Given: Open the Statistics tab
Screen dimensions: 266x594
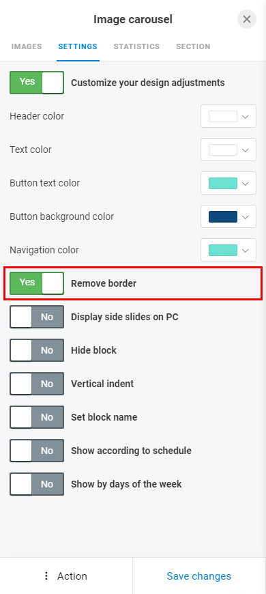Looking at the screenshot, I should 136,46.
